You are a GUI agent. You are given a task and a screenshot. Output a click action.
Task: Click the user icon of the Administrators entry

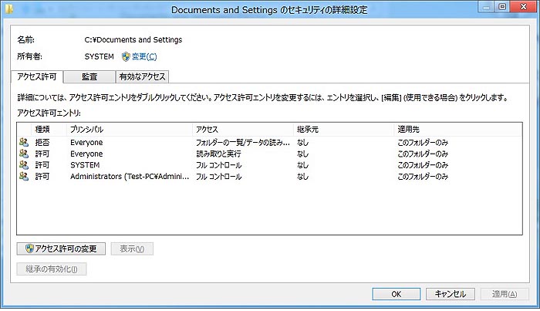[x=23, y=177]
